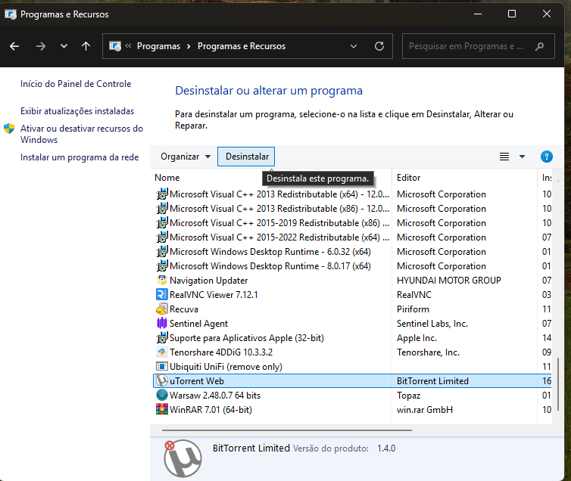Maximize the Programas e Recursos window
Viewport: 571px width, 481px height.
tap(512, 14)
